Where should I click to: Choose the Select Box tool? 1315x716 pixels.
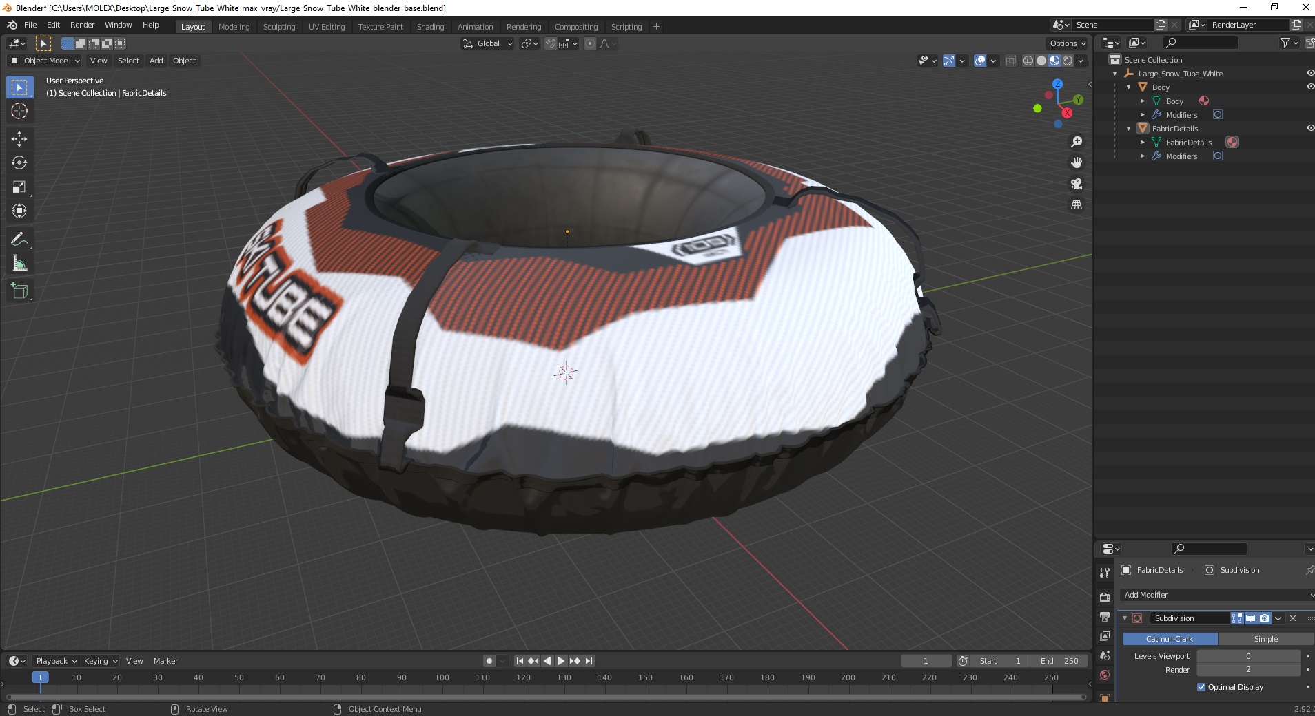click(19, 87)
